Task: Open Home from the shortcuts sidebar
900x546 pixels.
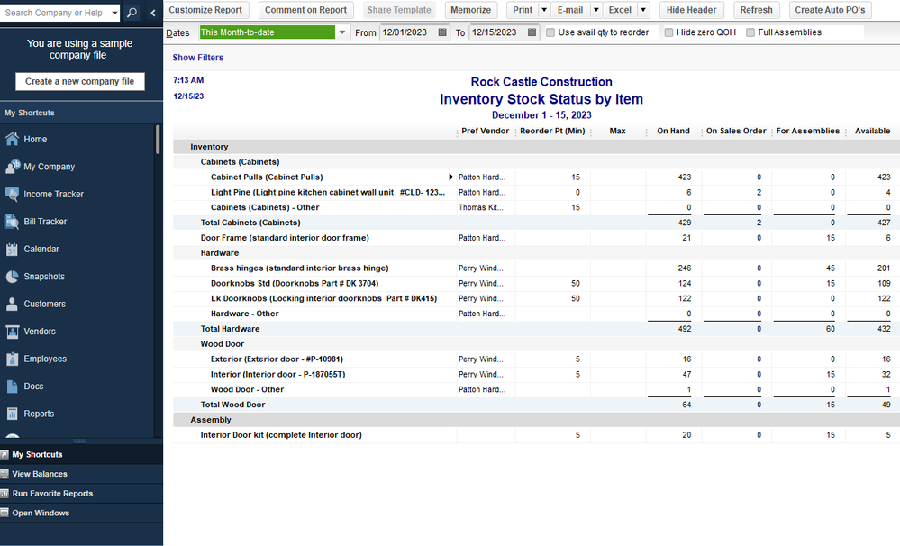Action: (35, 139)
